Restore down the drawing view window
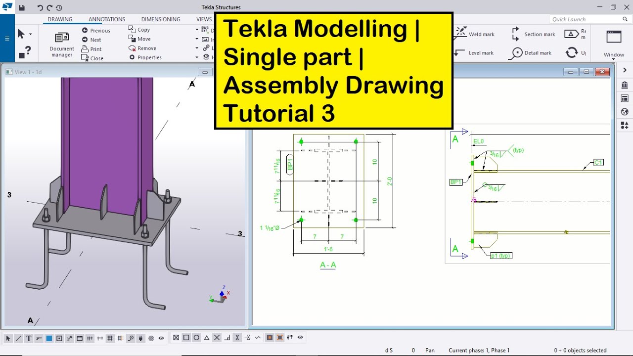Screen dimensions: 633x356 (x=587, y=72)
